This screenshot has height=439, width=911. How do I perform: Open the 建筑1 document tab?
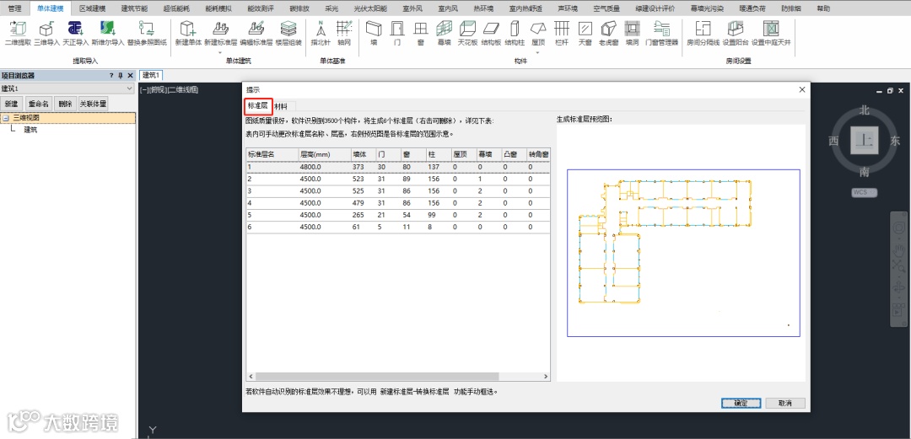coord(151,75)
